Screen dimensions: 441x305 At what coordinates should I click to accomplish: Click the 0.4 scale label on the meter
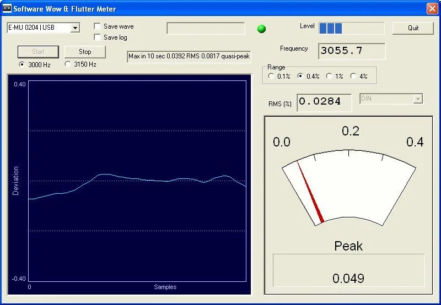tap(415, 142)
